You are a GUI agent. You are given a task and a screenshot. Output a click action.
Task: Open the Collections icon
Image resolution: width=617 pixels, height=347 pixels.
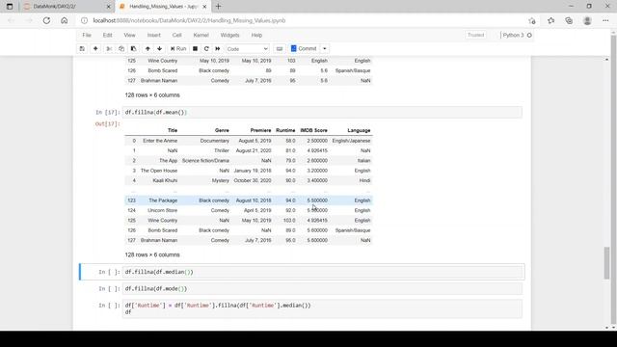coord(569,20)
